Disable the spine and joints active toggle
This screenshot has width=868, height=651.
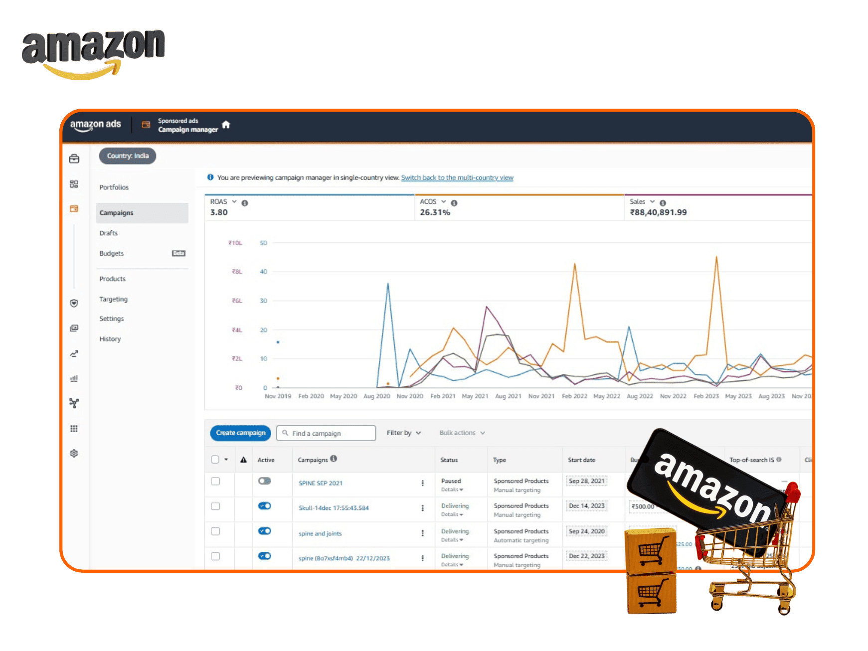coord(265,531)
